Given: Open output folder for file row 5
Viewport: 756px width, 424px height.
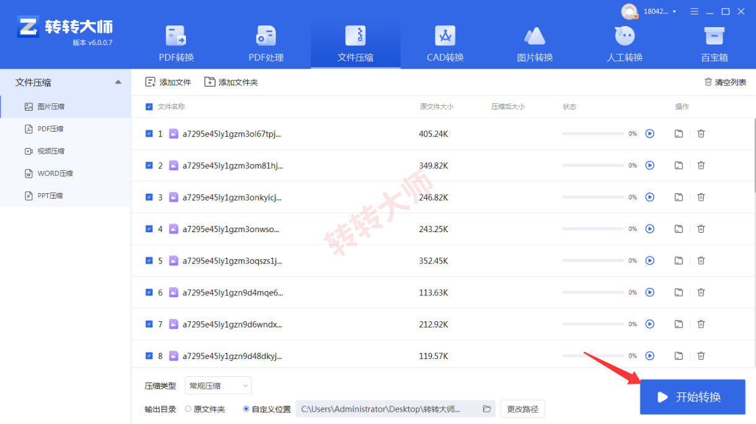Looking at the screenshot, I should coord(679,261).
